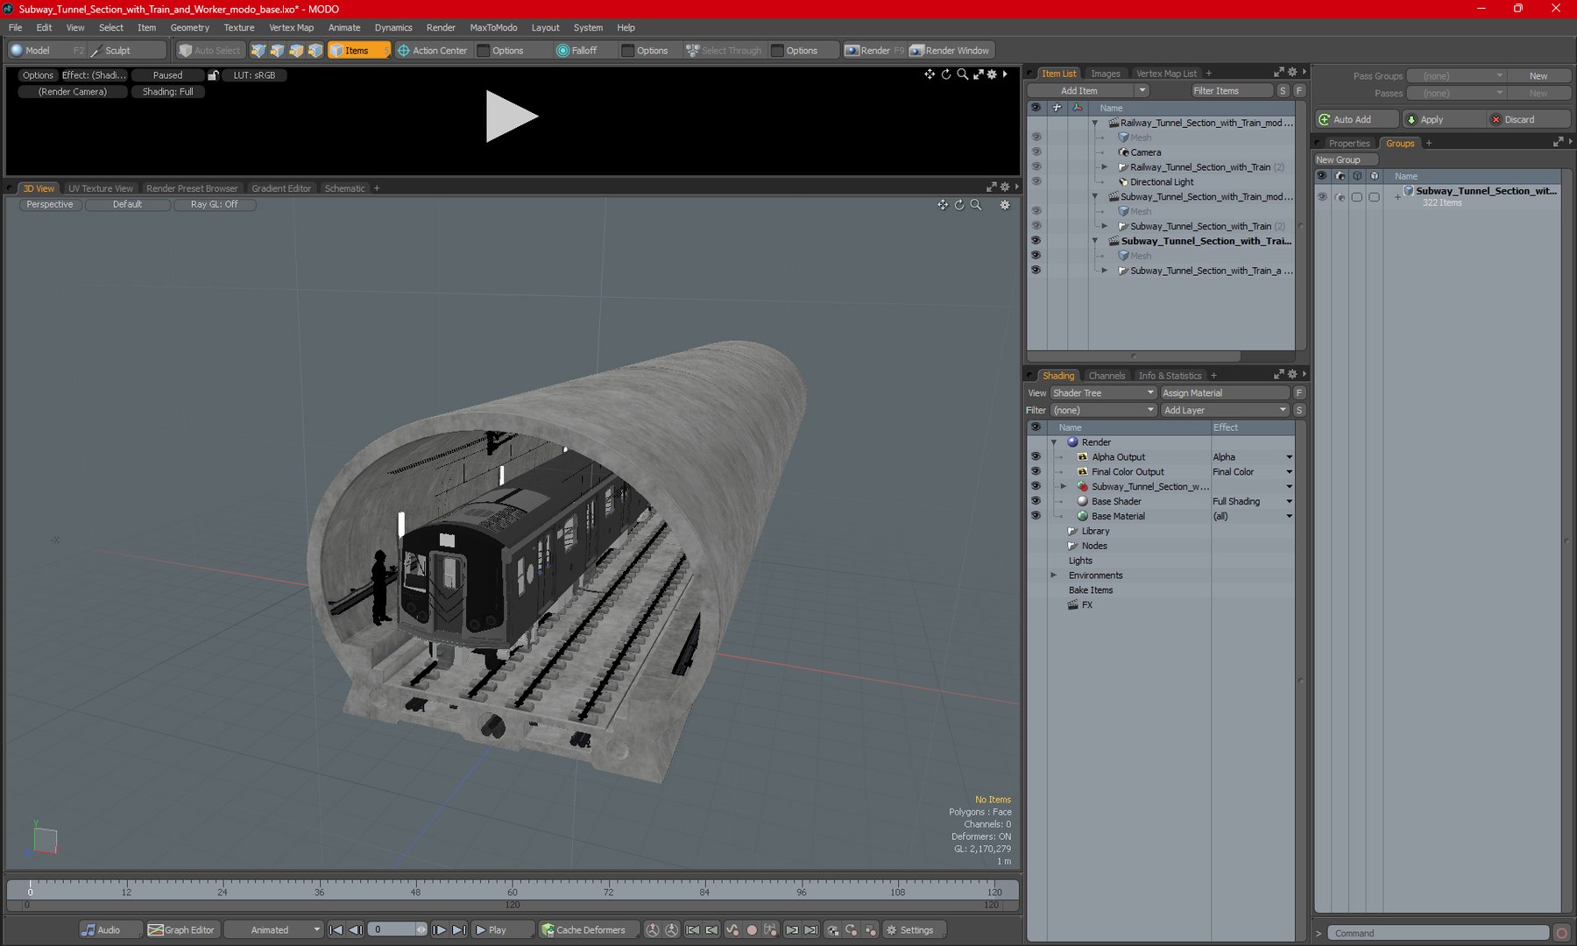
Task: Click preview panel rotate icon
Action: point(946,74)
